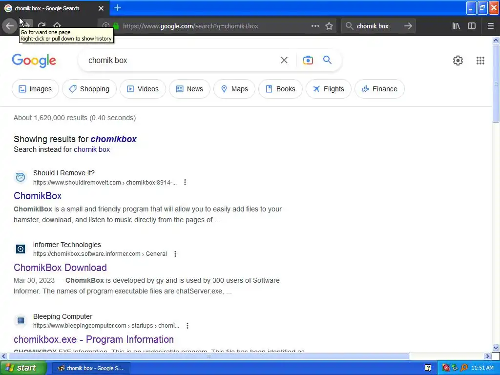Screen dimensions: 500x375
Task: Switch to Images results tab
Action: pos(35,89)
